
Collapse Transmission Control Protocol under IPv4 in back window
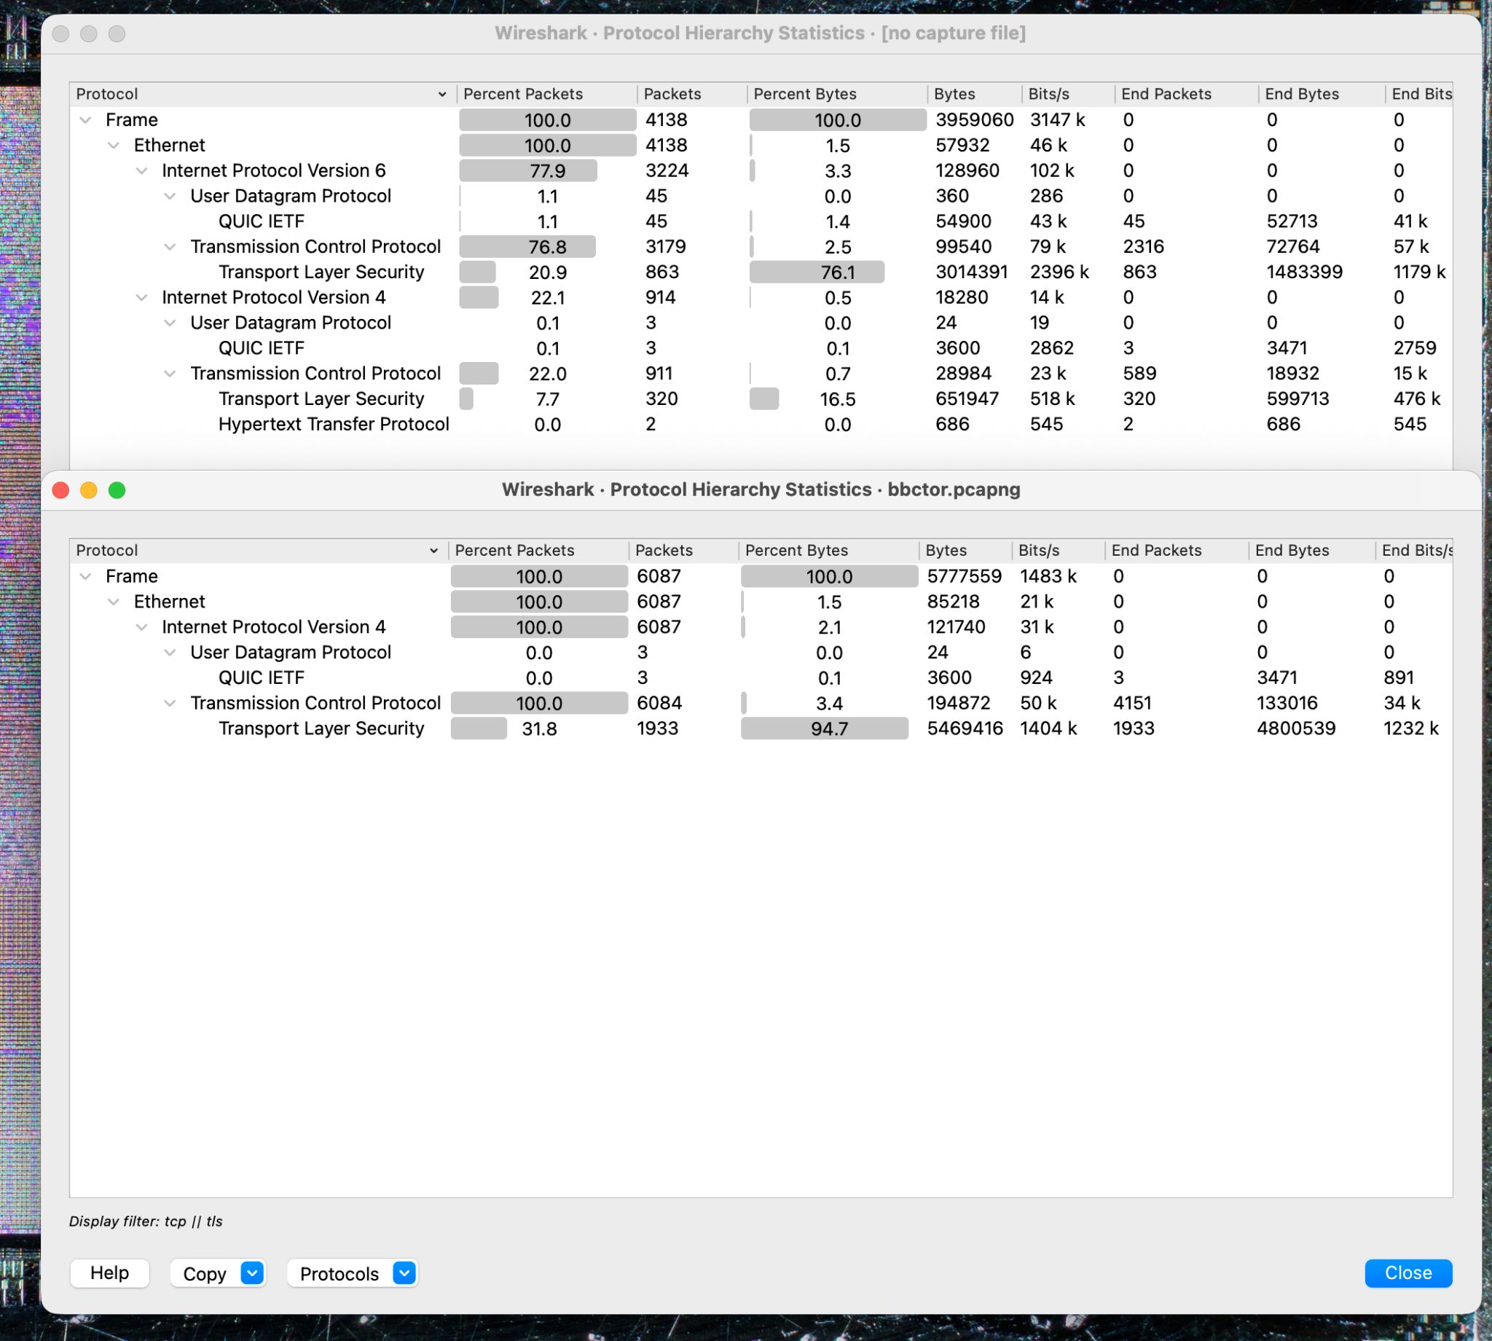click(170, 374)
